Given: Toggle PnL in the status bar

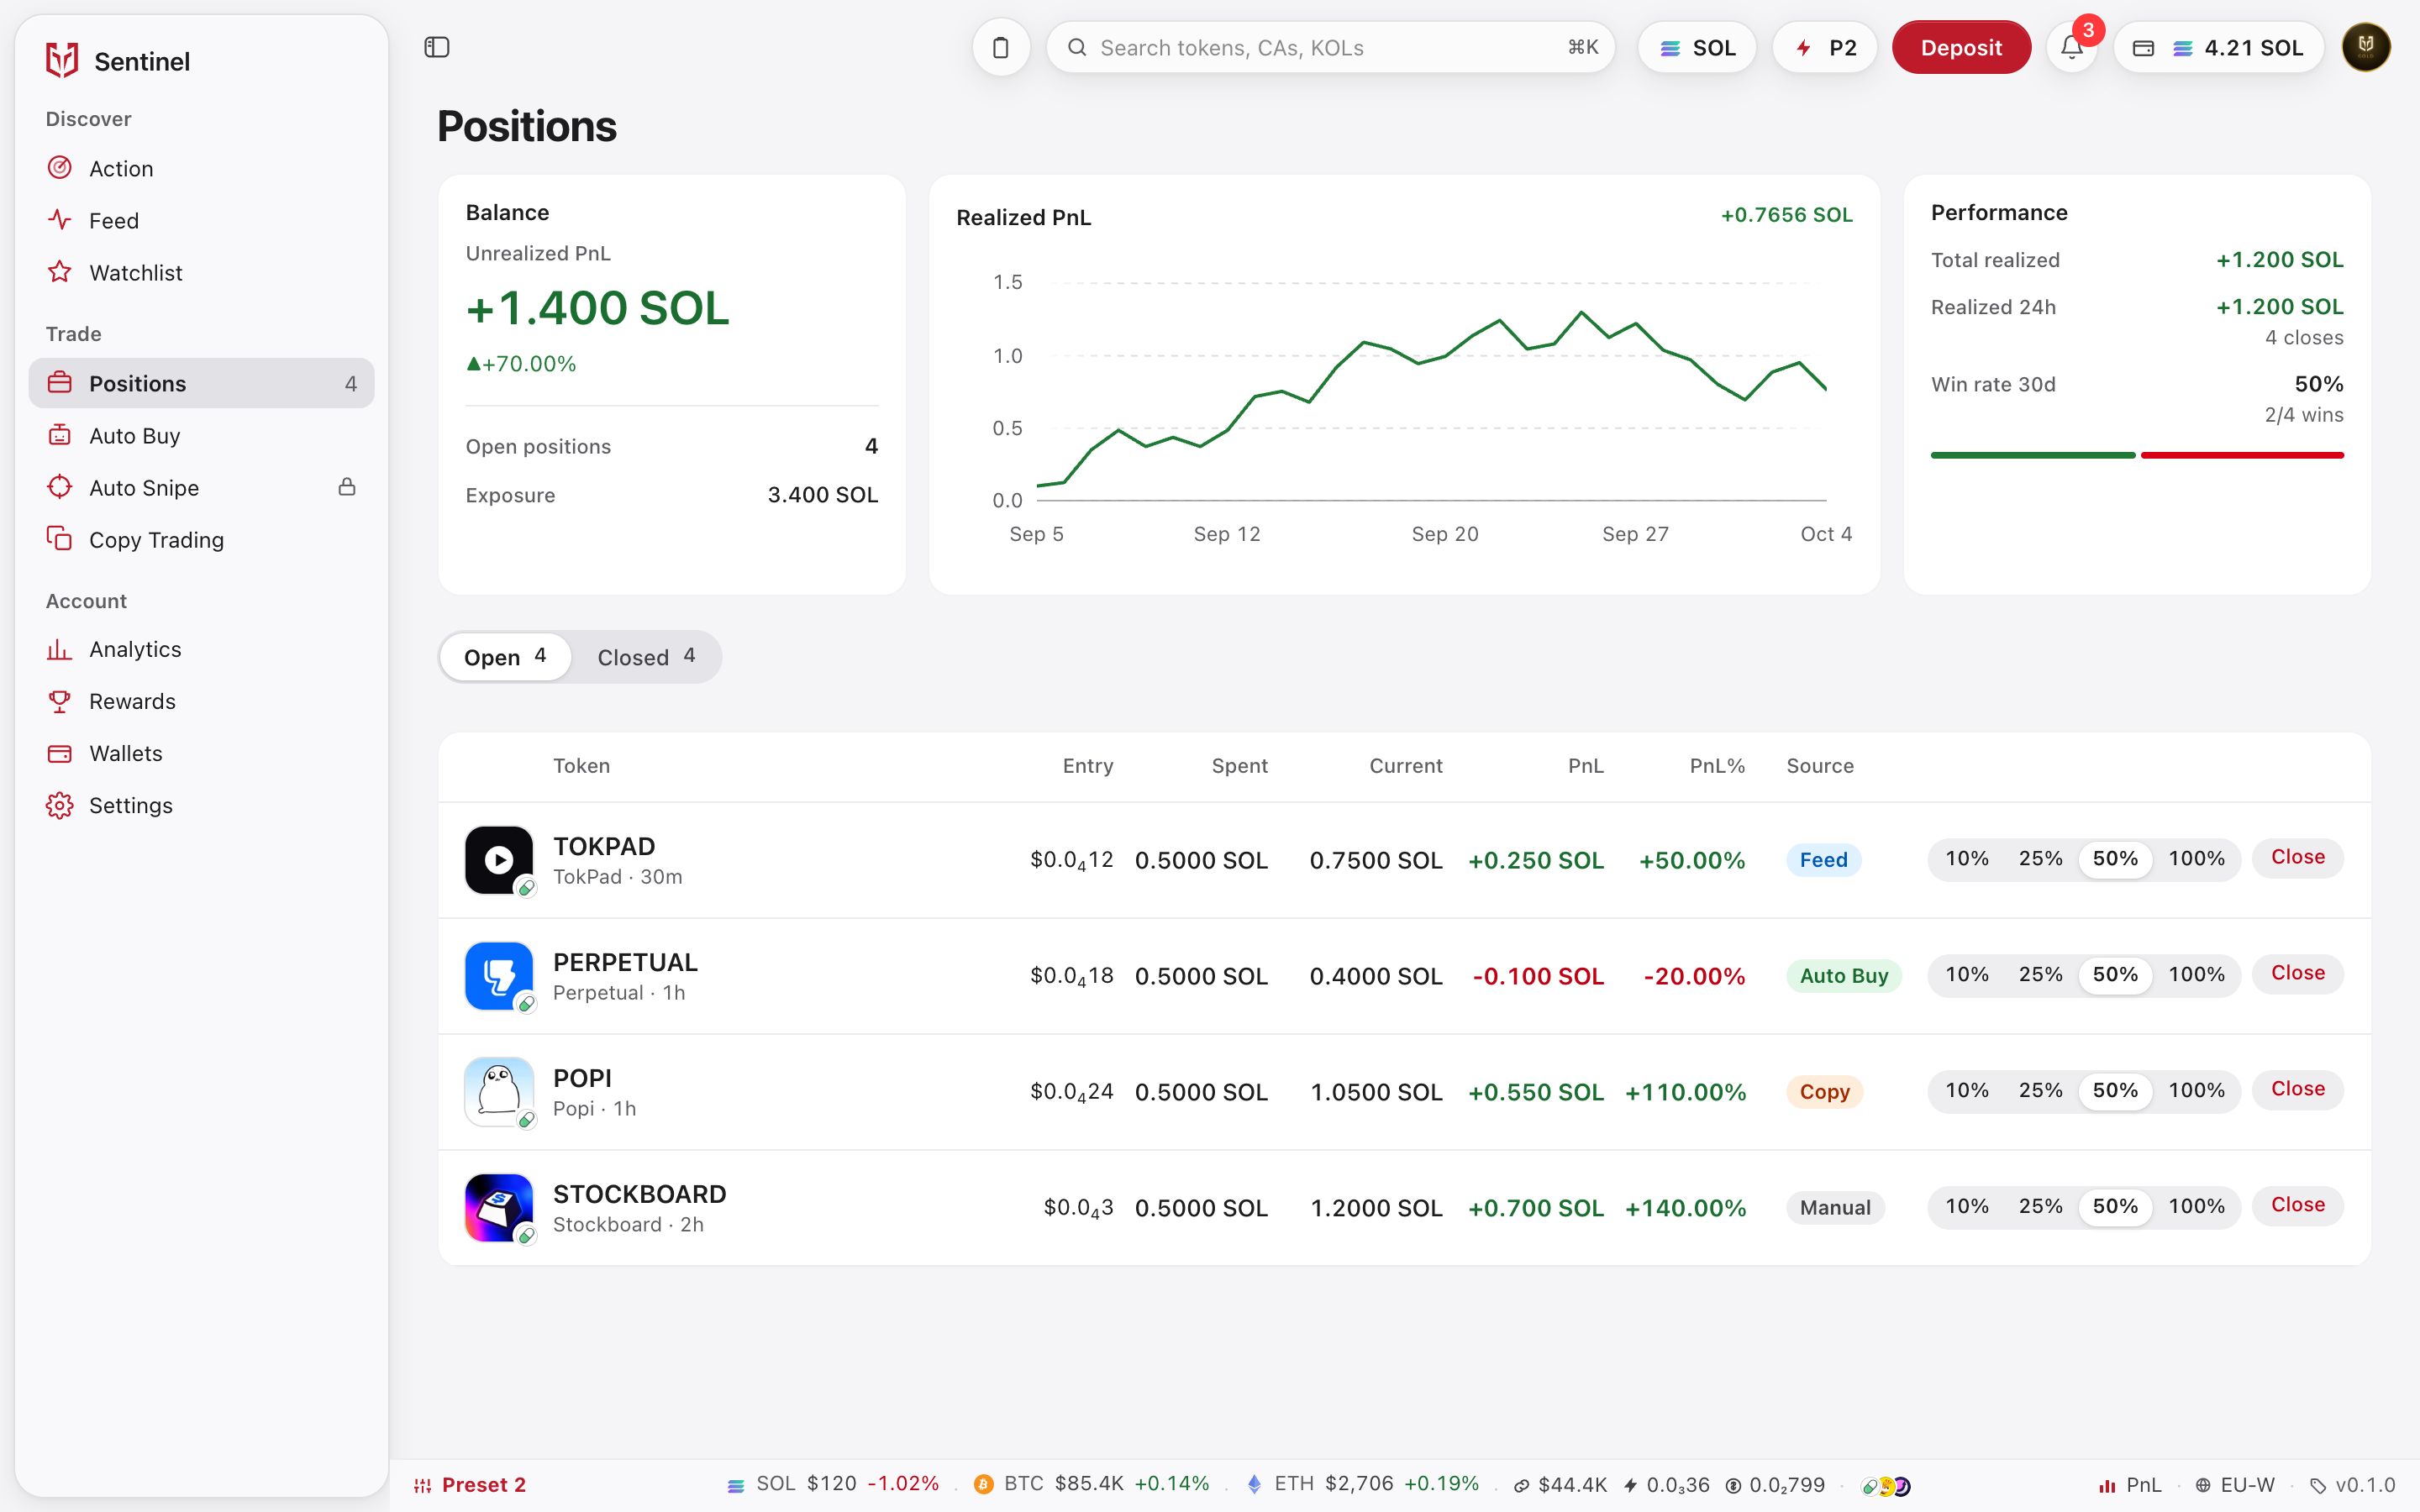Looking at the screenshot, I should tap(2129, 1485).
